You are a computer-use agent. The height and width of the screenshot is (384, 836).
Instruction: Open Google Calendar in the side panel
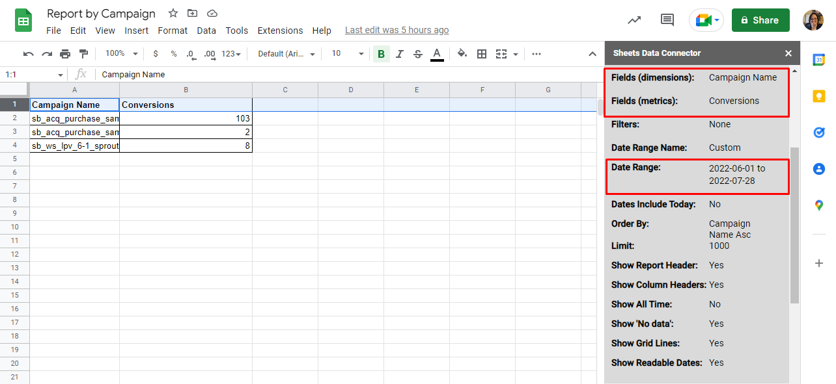(x=818, y=60)
